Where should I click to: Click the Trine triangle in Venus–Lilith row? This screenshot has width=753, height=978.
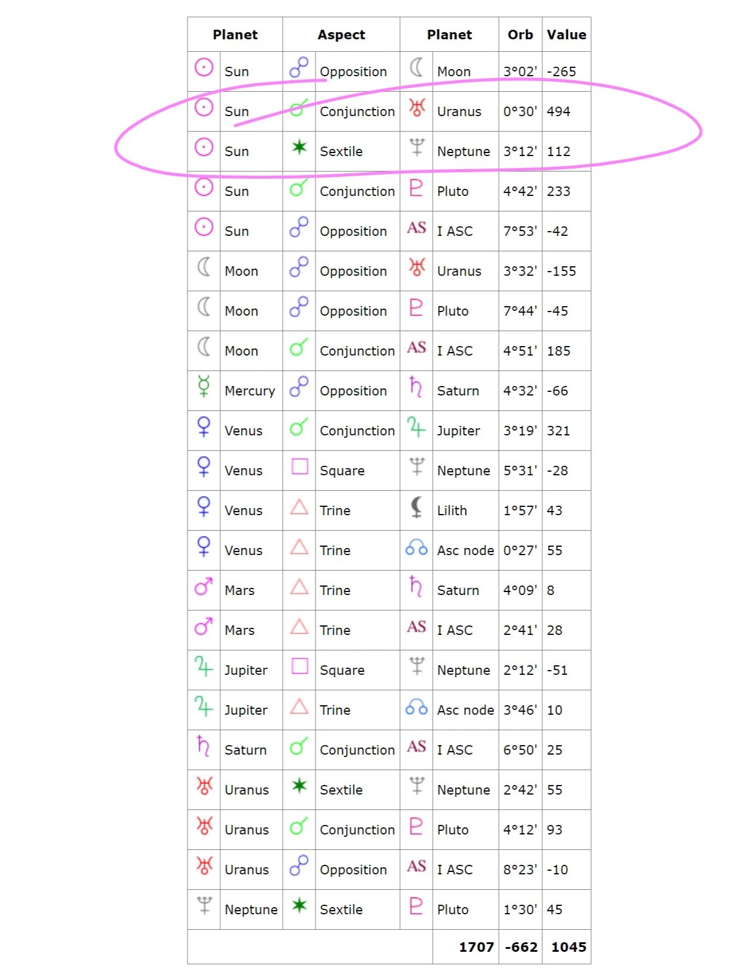tap(299, 507)
